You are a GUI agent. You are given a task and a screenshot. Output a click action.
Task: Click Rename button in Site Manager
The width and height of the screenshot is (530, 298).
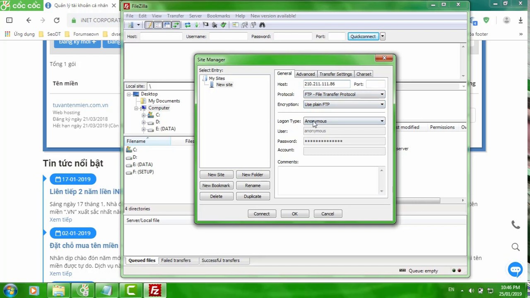pos(253,185)
